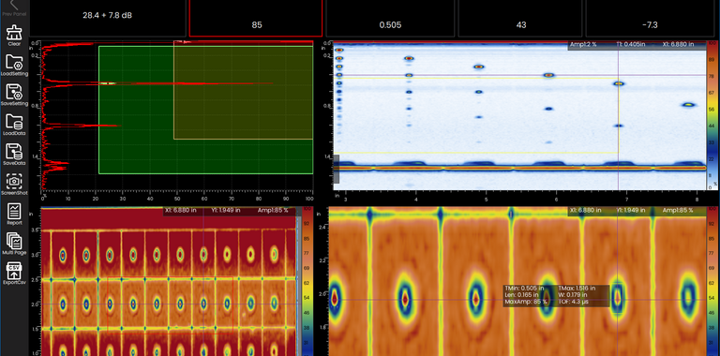Go back with the Prev Panel arrow
The image size is (720, 356).
point(14,6)
